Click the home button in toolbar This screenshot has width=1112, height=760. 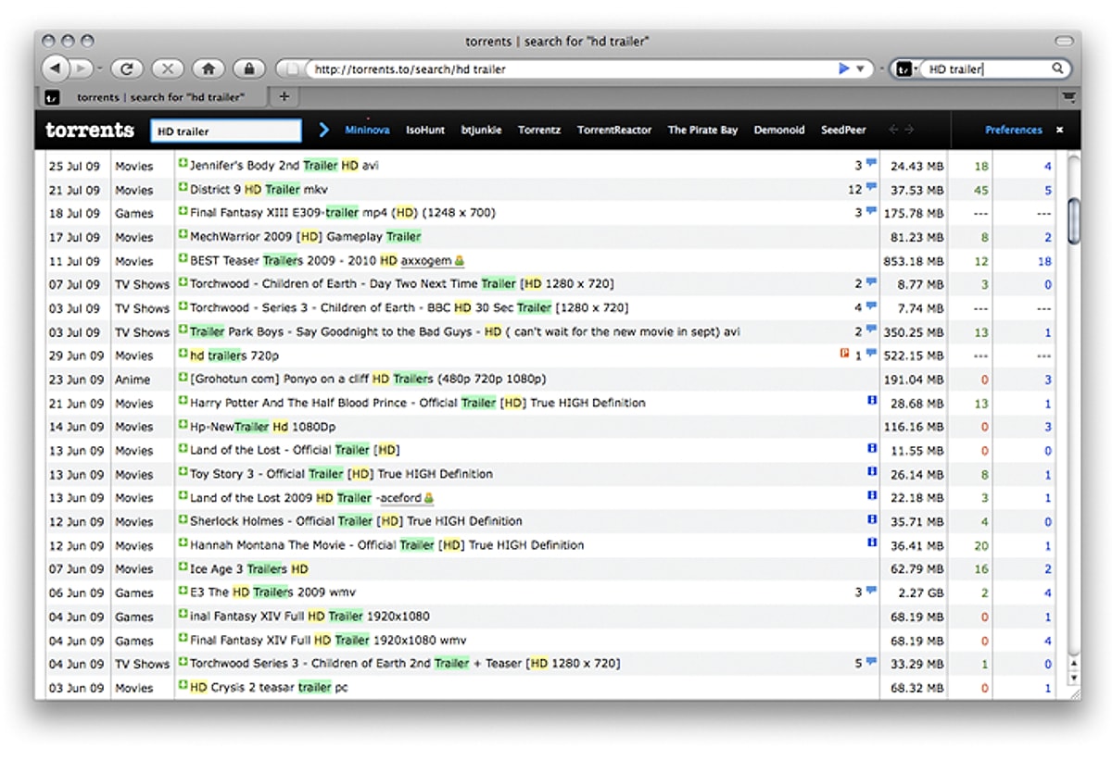(208, 69)
